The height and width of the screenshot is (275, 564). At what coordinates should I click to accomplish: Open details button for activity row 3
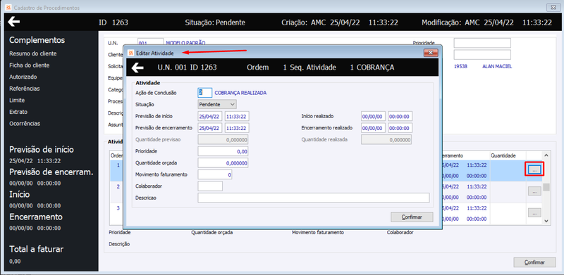click(x=534, y=212)
